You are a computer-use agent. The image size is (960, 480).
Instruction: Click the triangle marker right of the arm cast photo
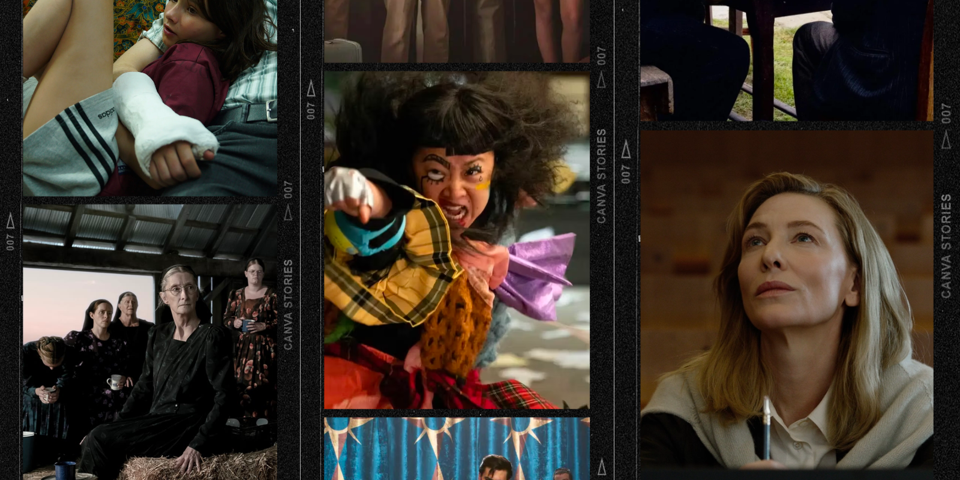coord(310,89)
